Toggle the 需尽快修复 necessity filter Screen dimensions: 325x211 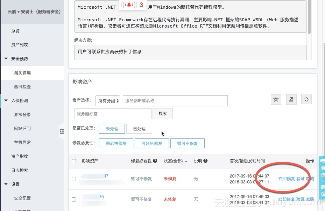[116, 143]
